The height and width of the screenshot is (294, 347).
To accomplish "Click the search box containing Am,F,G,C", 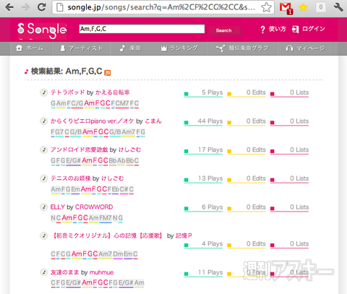I will [142, 29].
